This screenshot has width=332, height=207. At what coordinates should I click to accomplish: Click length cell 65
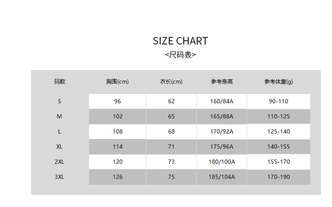171,116
